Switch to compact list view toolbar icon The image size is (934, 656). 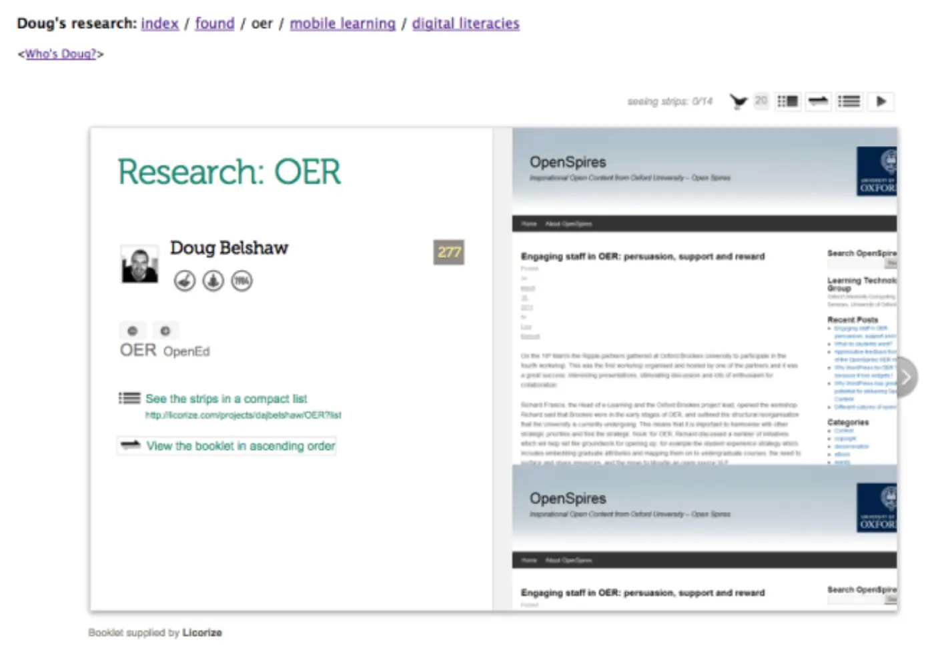[x=849, y=101]
